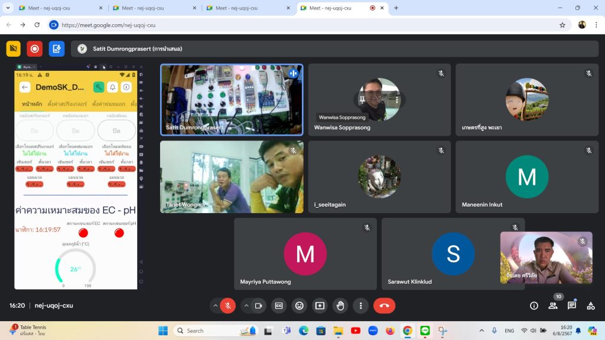
Task: Click Mayriya Puttawong's participant tile
Action: coord(305,254)
